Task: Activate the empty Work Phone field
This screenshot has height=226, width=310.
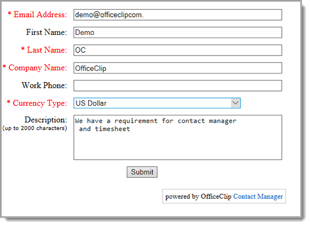Action: pyautogui.click(x=178, y=85)
